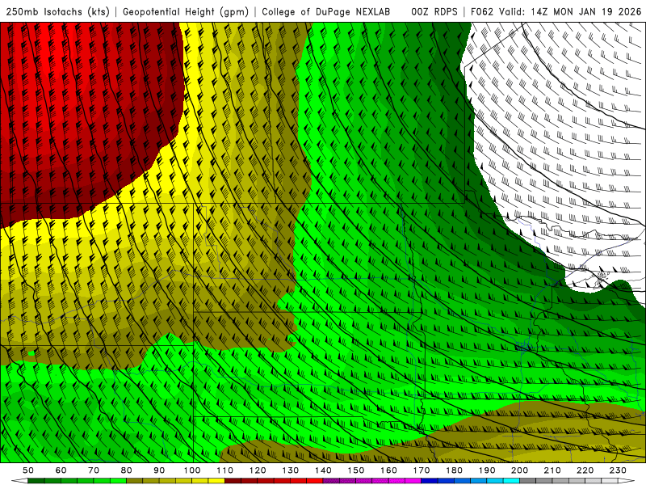
Task: Click the '60' value on the color scale
Action: coord(61,470)
